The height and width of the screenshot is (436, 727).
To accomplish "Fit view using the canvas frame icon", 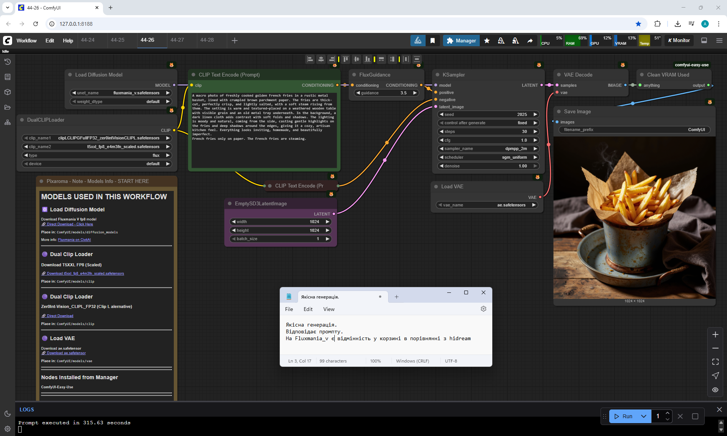I will pyautogui.click(x=715, y=362).
